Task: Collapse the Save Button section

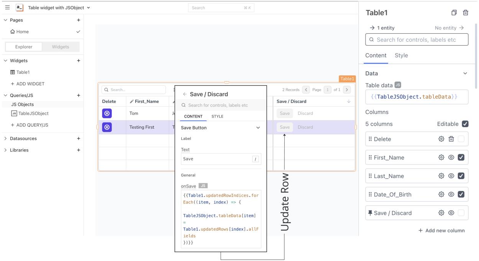Action: 258,128
